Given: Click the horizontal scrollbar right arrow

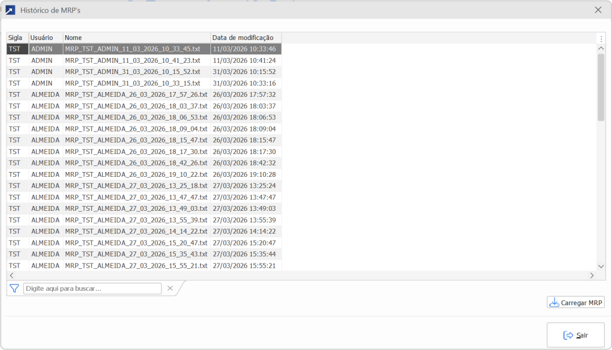Looking at the screenshot, I should pos(592,275).
